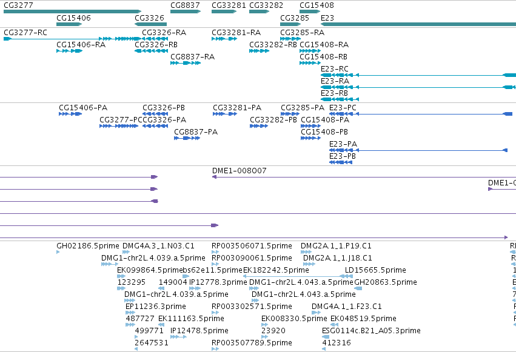Click the CG15408-RA transcript label
Viewport: 516px width, 352px height.
point(324,45)
